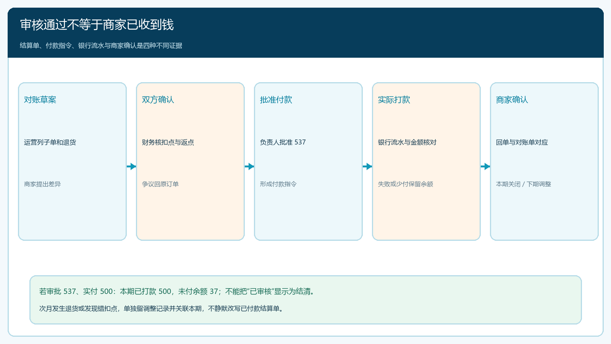This screenshot has height=344, width=611.
Task: Select the 商家确认 card heading
Action: click(x=512, y=100)
